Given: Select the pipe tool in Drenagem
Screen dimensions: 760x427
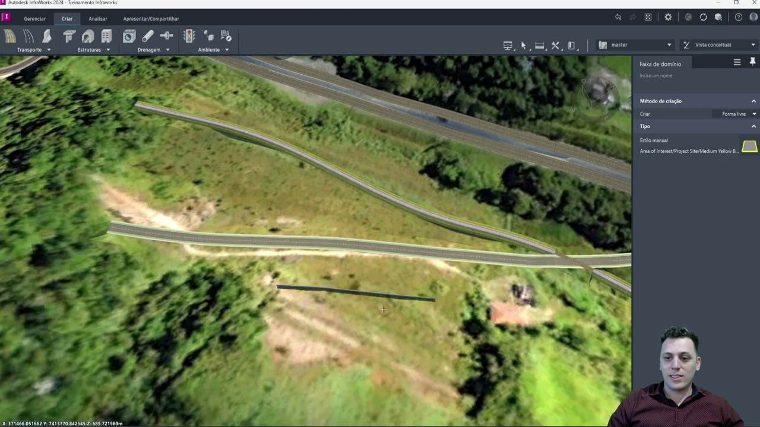Looking at the screenshot, I should pyautogui.click(x=148, y=37).
